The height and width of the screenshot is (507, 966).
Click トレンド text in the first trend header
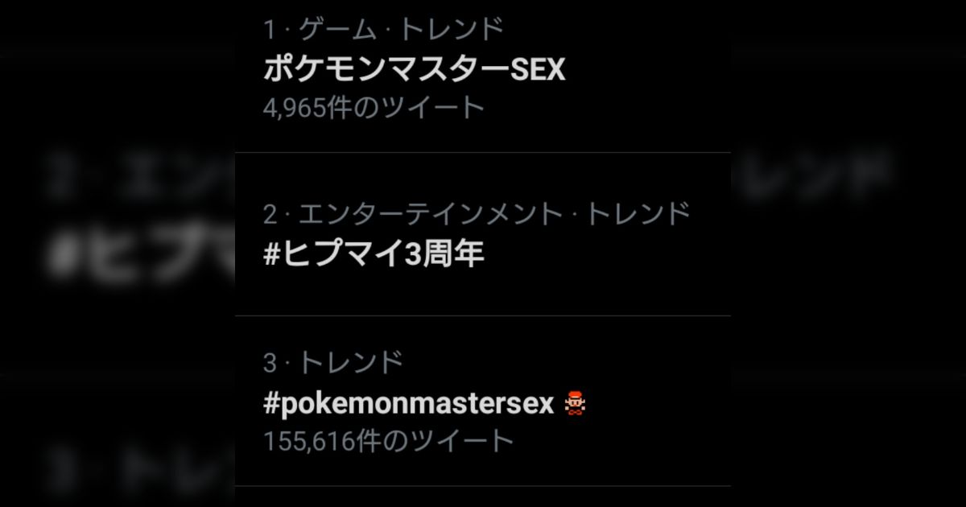click(452, 30)
